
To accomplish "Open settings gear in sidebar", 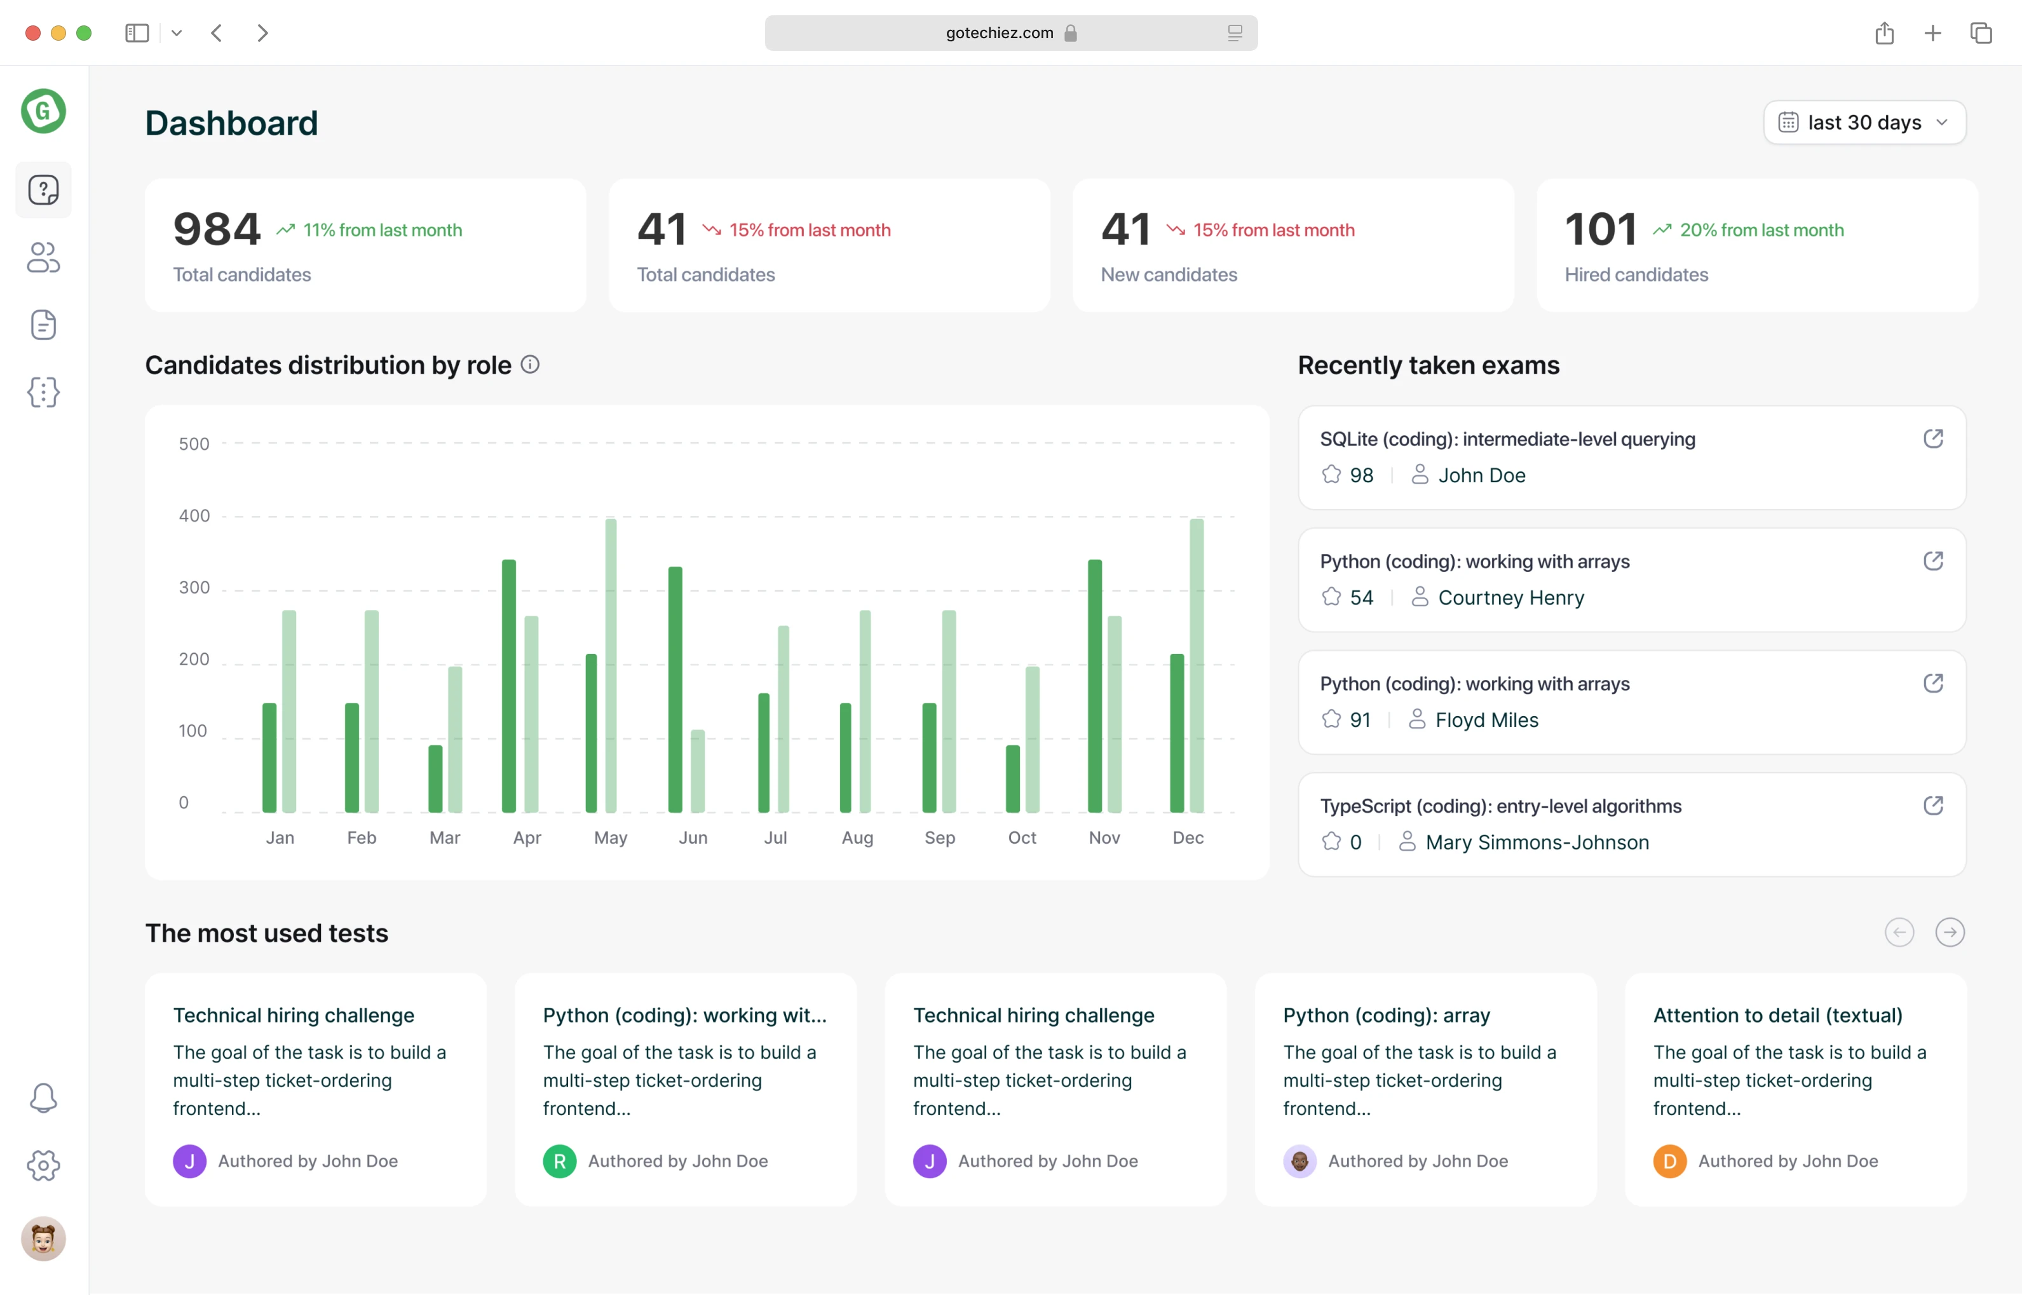I will (43, 1165).
